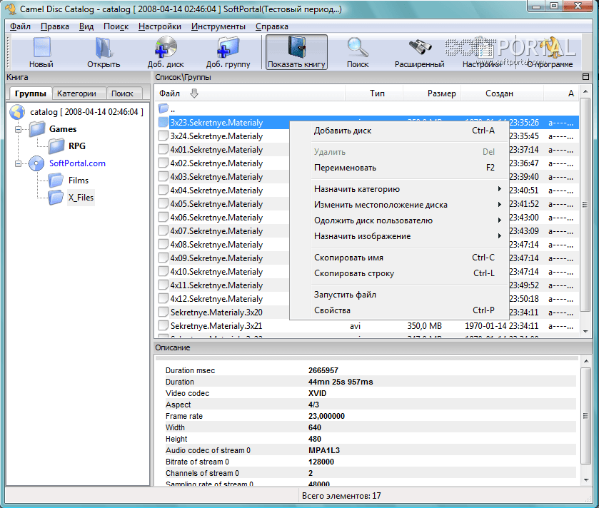Sort by the Тип column header
The image size is (599, 508).
click(x=374, y=93)
